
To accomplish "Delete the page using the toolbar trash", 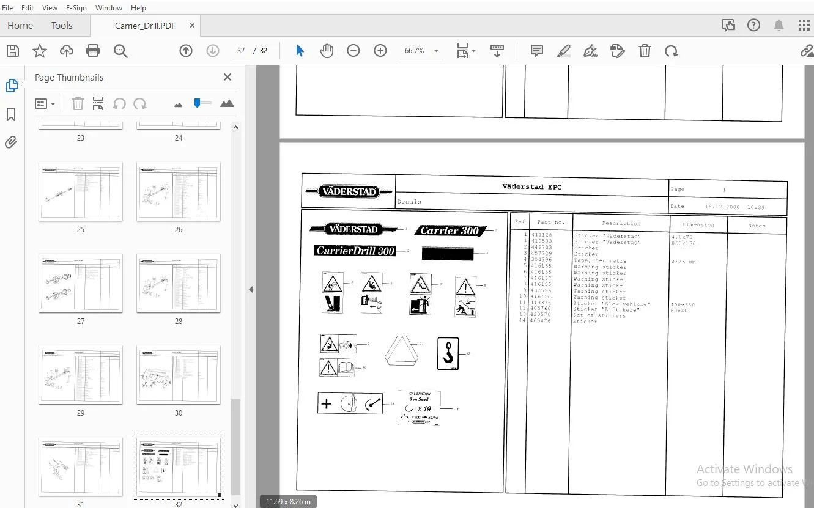I will (x=645, y=51).
